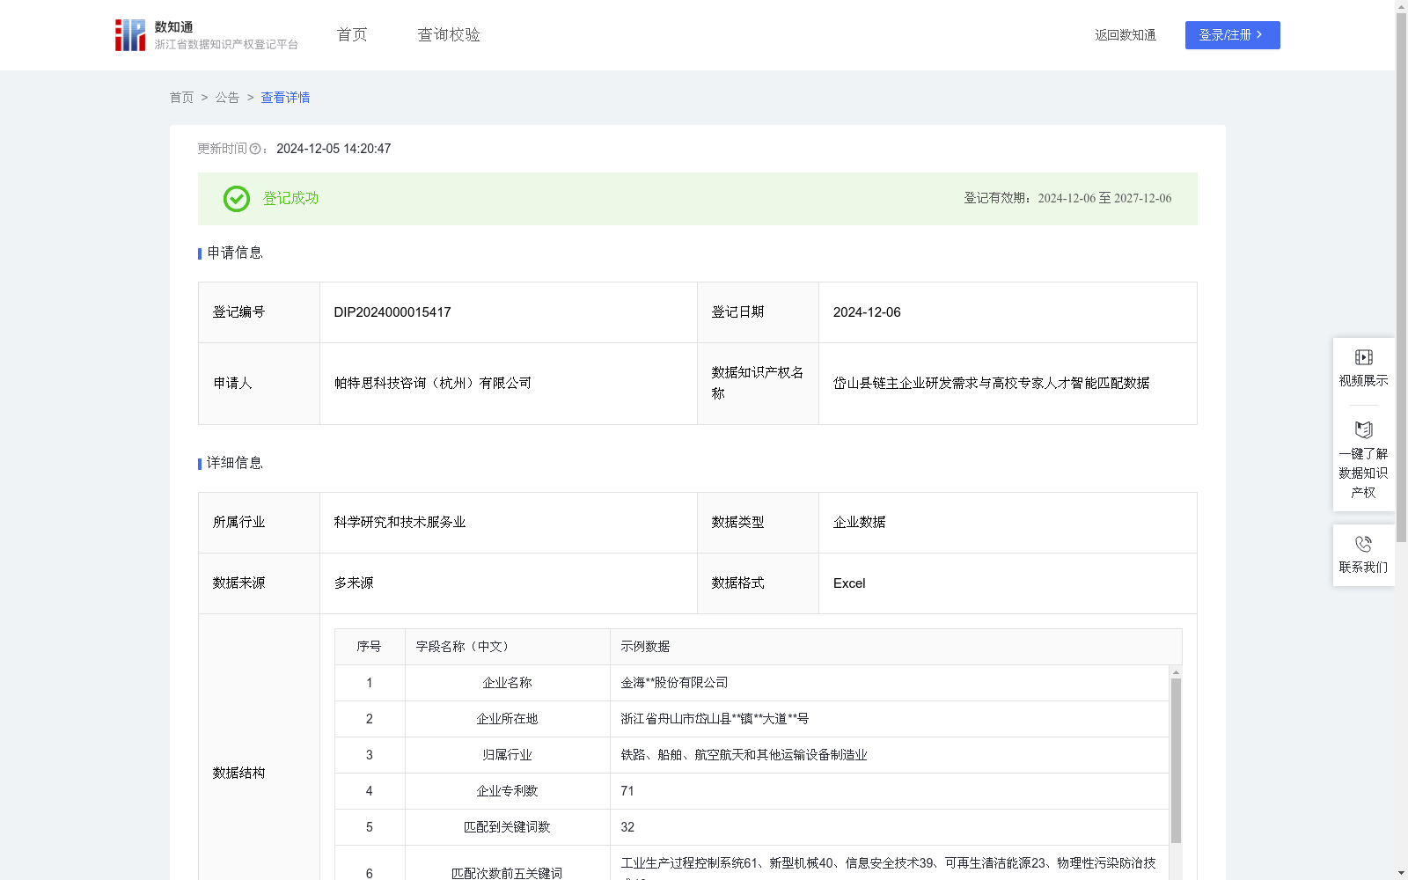Click 多来源 data source value
Viewport: 1408px width, 880px height.
point(354,583)
